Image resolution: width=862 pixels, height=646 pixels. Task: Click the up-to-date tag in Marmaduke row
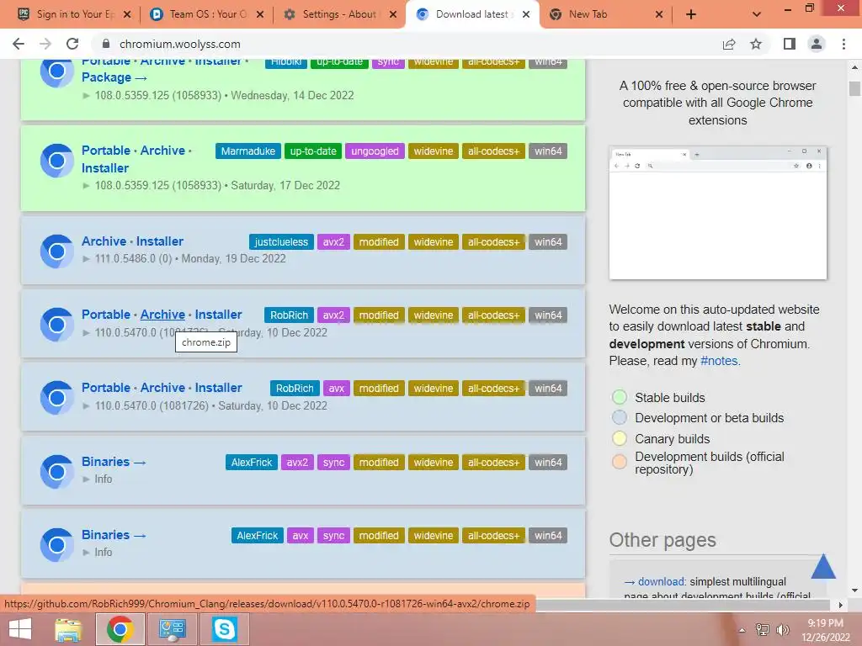point(313,151)
